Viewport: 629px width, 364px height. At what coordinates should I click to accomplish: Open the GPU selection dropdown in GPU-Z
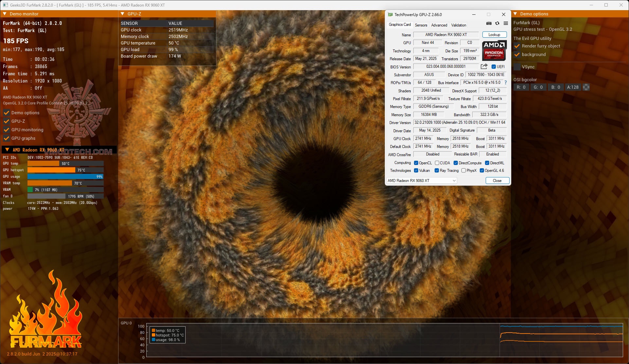422,181
